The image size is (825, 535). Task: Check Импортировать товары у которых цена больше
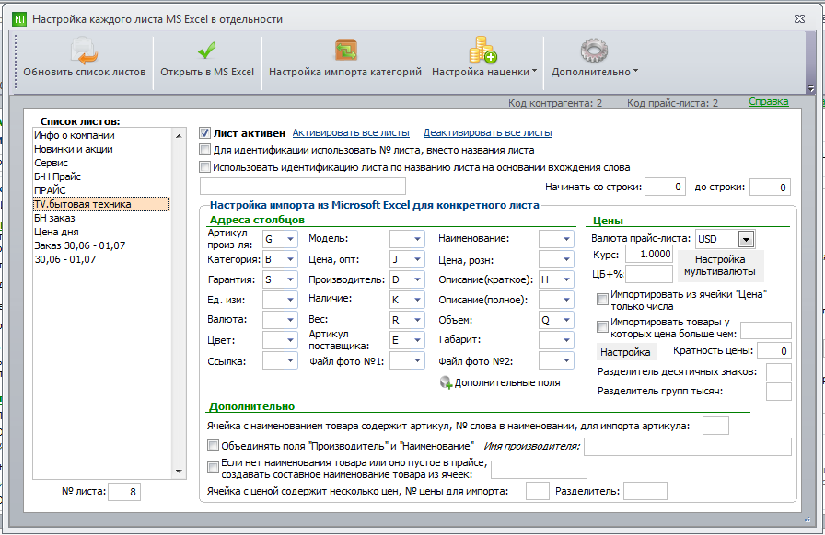602,327
